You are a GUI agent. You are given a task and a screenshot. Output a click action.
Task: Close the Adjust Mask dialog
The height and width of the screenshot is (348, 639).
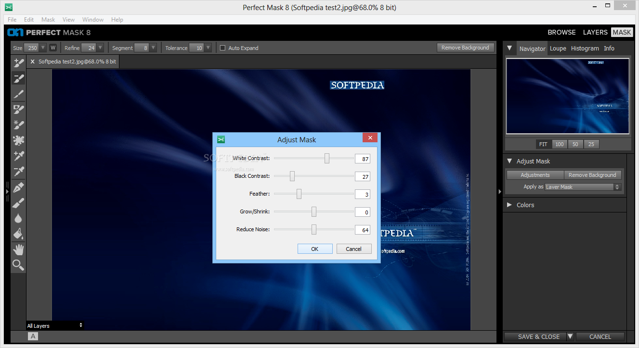370,138
